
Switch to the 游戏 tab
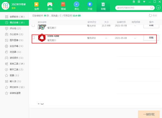tap(50, 6)
